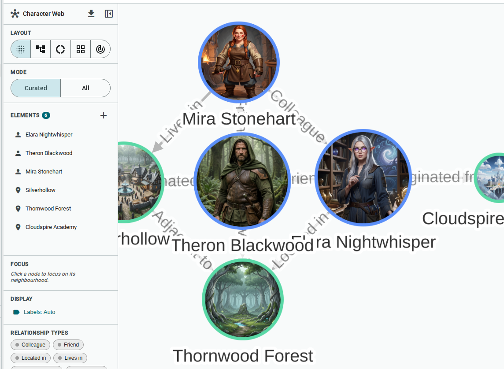Select the grid tiles layout

80,49
